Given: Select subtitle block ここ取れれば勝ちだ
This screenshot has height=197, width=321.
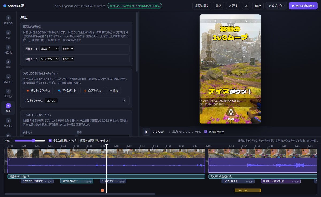Looking at the screenshot, I should (x=37, y=181).
